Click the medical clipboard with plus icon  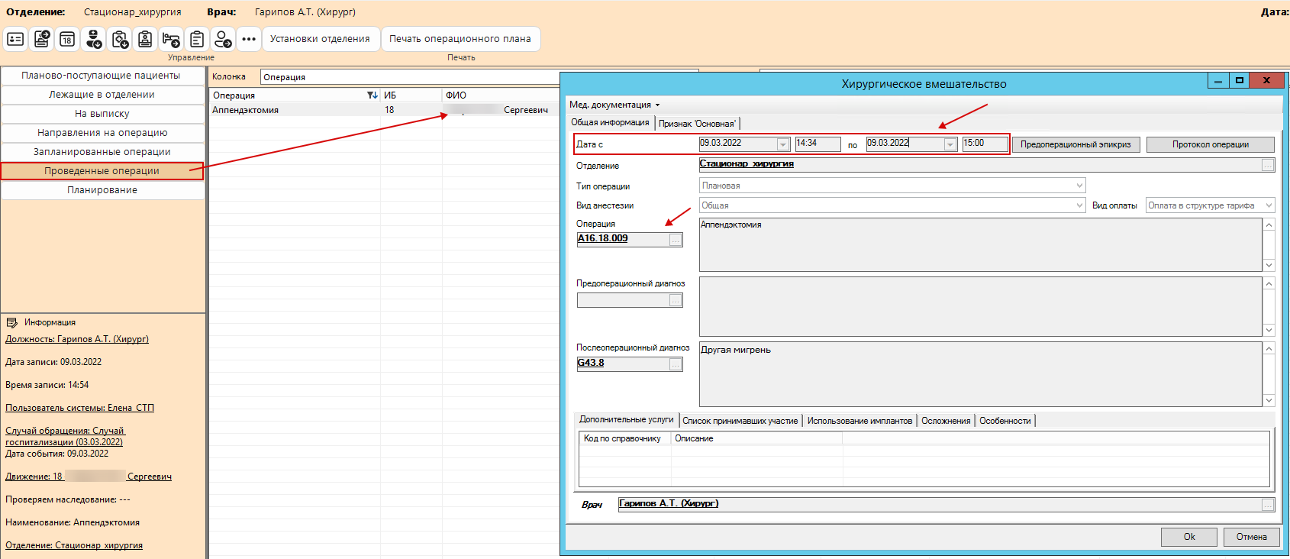pos(120,39)
